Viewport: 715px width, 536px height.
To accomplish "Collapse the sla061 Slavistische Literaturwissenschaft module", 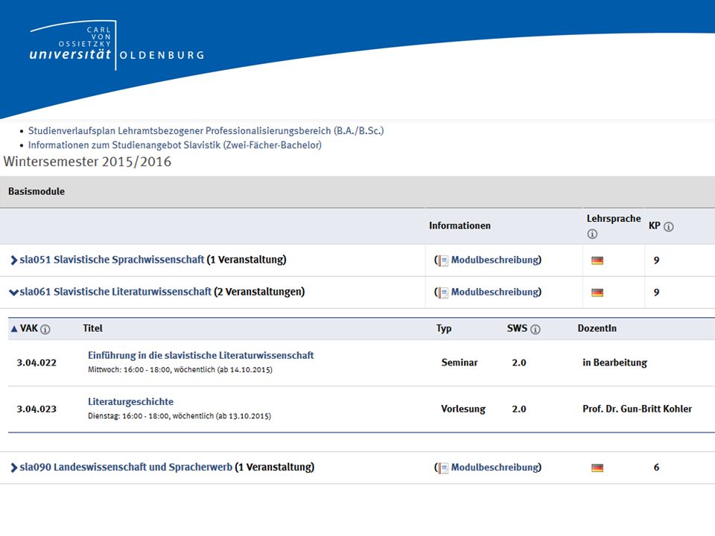I will tap(13, 292).
